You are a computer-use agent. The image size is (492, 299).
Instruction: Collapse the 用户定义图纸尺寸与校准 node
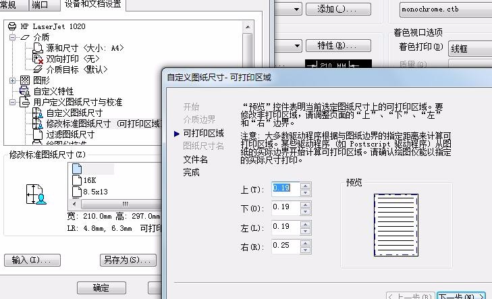point(12,102)
